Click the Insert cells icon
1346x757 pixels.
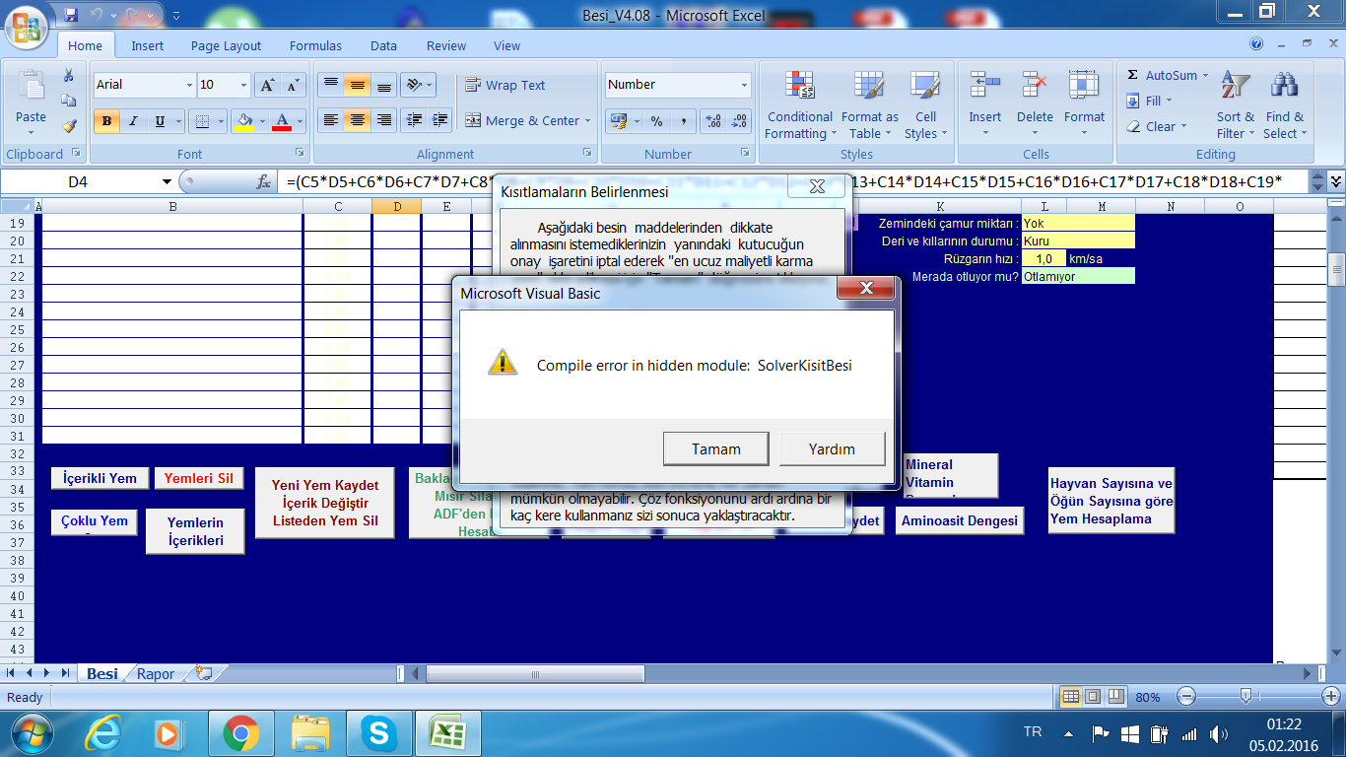984,88
